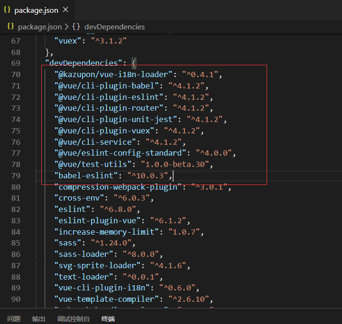Click the braces icon before devDependencies breadcrumb
Image resolution: width=342 pixels, height=324 pixels.
coord(76,27)
